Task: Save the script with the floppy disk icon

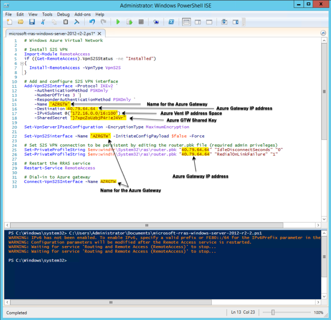Action: (x=32, y=22)
